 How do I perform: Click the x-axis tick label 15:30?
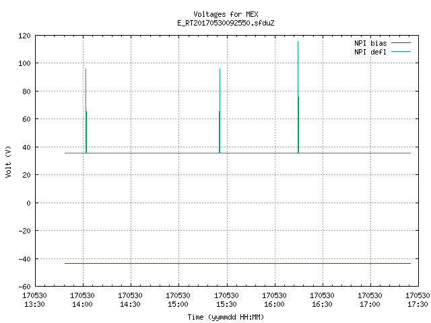coord(226,304)
